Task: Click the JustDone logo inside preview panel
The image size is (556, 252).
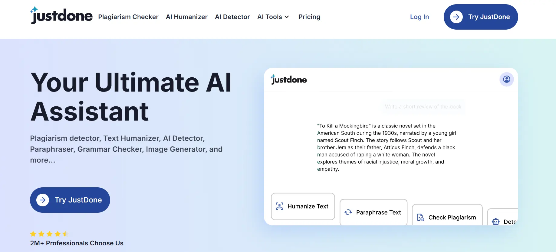Action: coord(289,79)
